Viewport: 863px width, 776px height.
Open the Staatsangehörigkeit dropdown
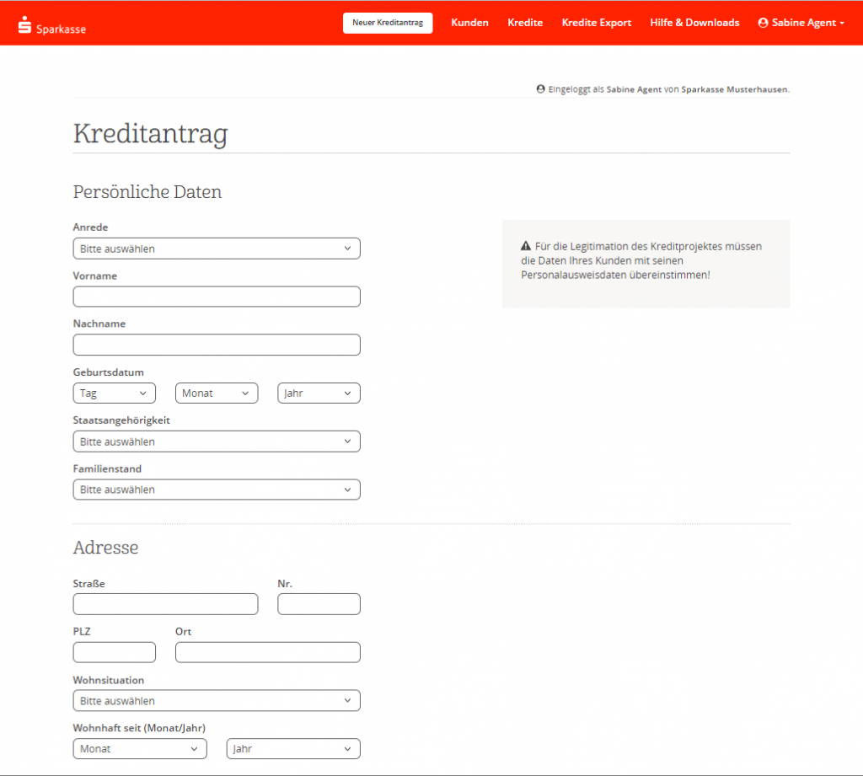pyautogui.click(x=217, y=442)
